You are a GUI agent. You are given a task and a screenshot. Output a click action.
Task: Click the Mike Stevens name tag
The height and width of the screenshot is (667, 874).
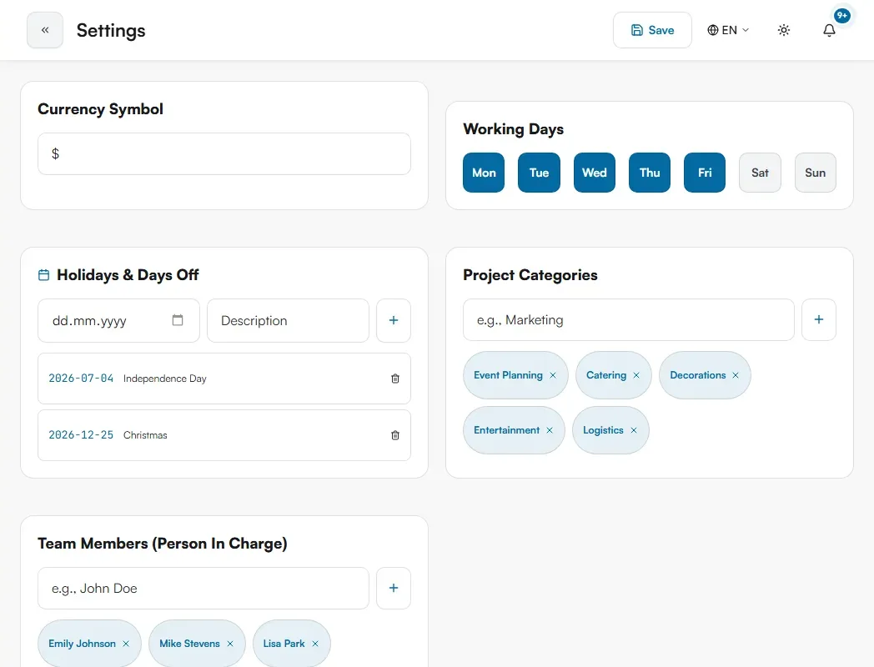189,644
